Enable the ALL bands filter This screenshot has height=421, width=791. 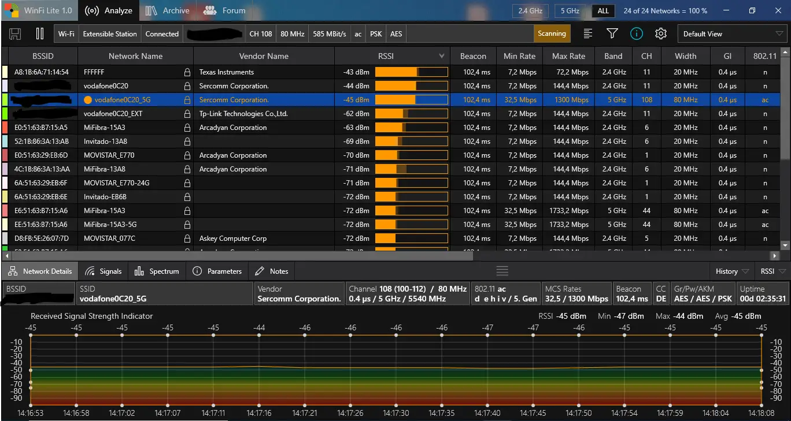click(603, 11)
